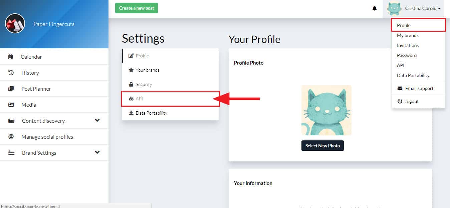Click the Paper Fingercuts brand avatar

point(15,24)
